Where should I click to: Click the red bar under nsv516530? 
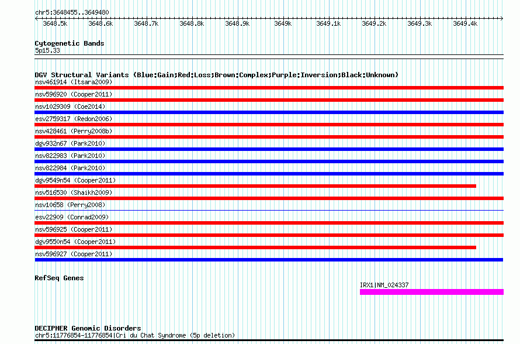coord(269,198)
